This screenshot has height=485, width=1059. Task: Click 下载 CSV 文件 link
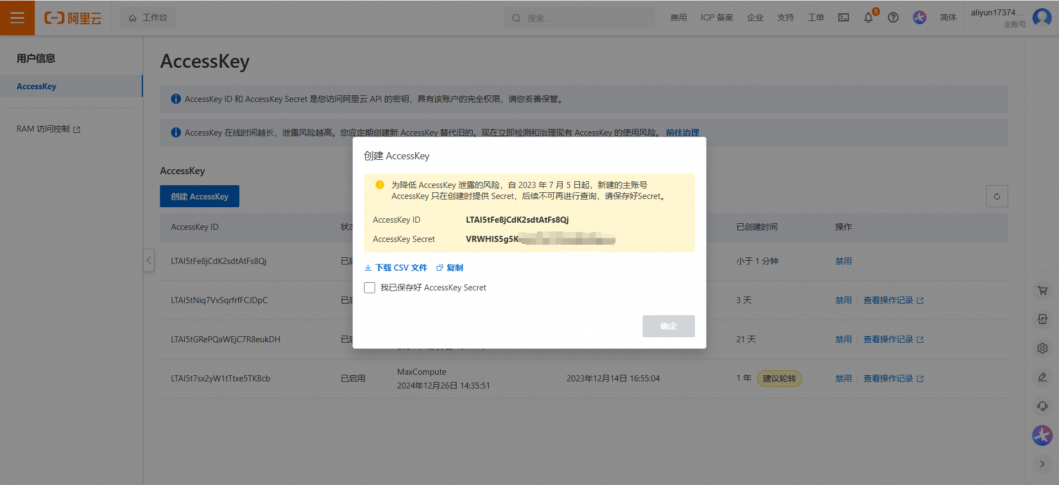pyautogui.click(x=396, y=268)
